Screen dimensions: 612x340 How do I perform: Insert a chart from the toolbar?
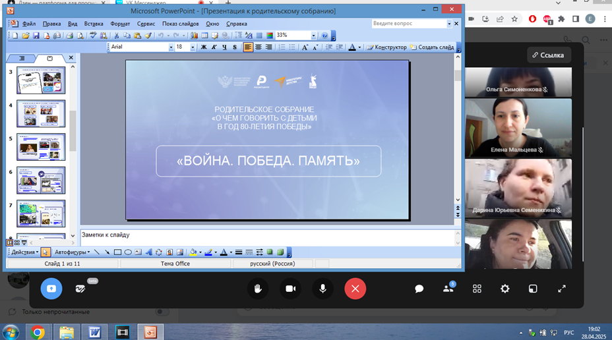click(194, 36)
